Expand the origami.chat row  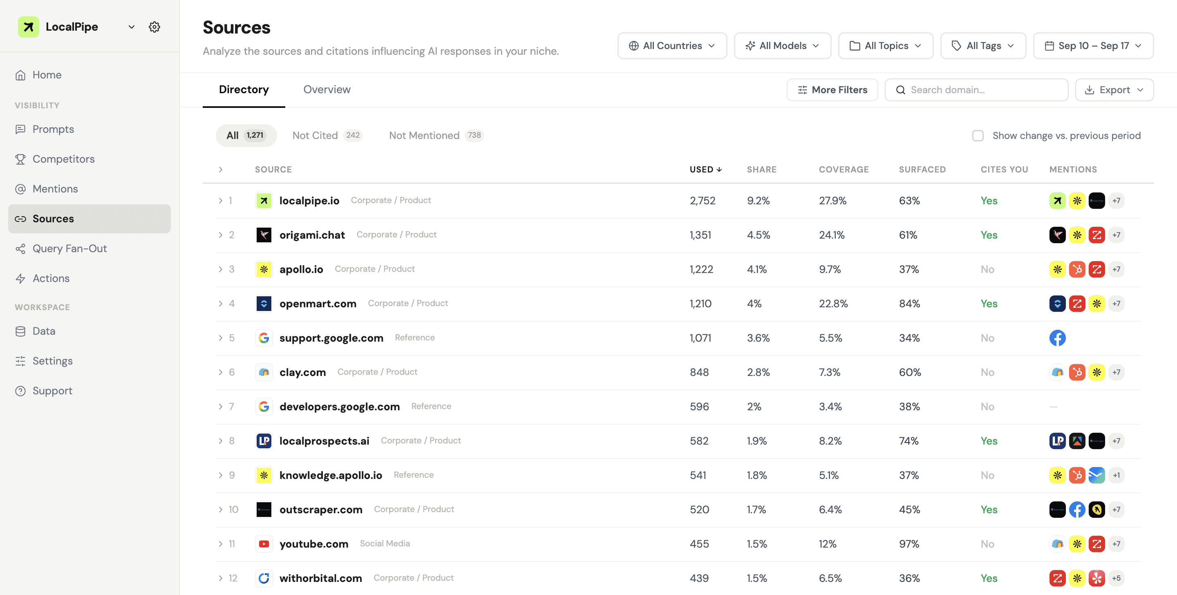pos(221,235)
